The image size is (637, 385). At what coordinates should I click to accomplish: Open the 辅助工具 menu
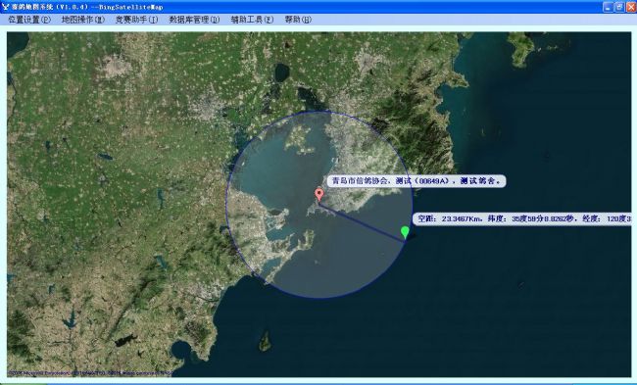point(252,20)
